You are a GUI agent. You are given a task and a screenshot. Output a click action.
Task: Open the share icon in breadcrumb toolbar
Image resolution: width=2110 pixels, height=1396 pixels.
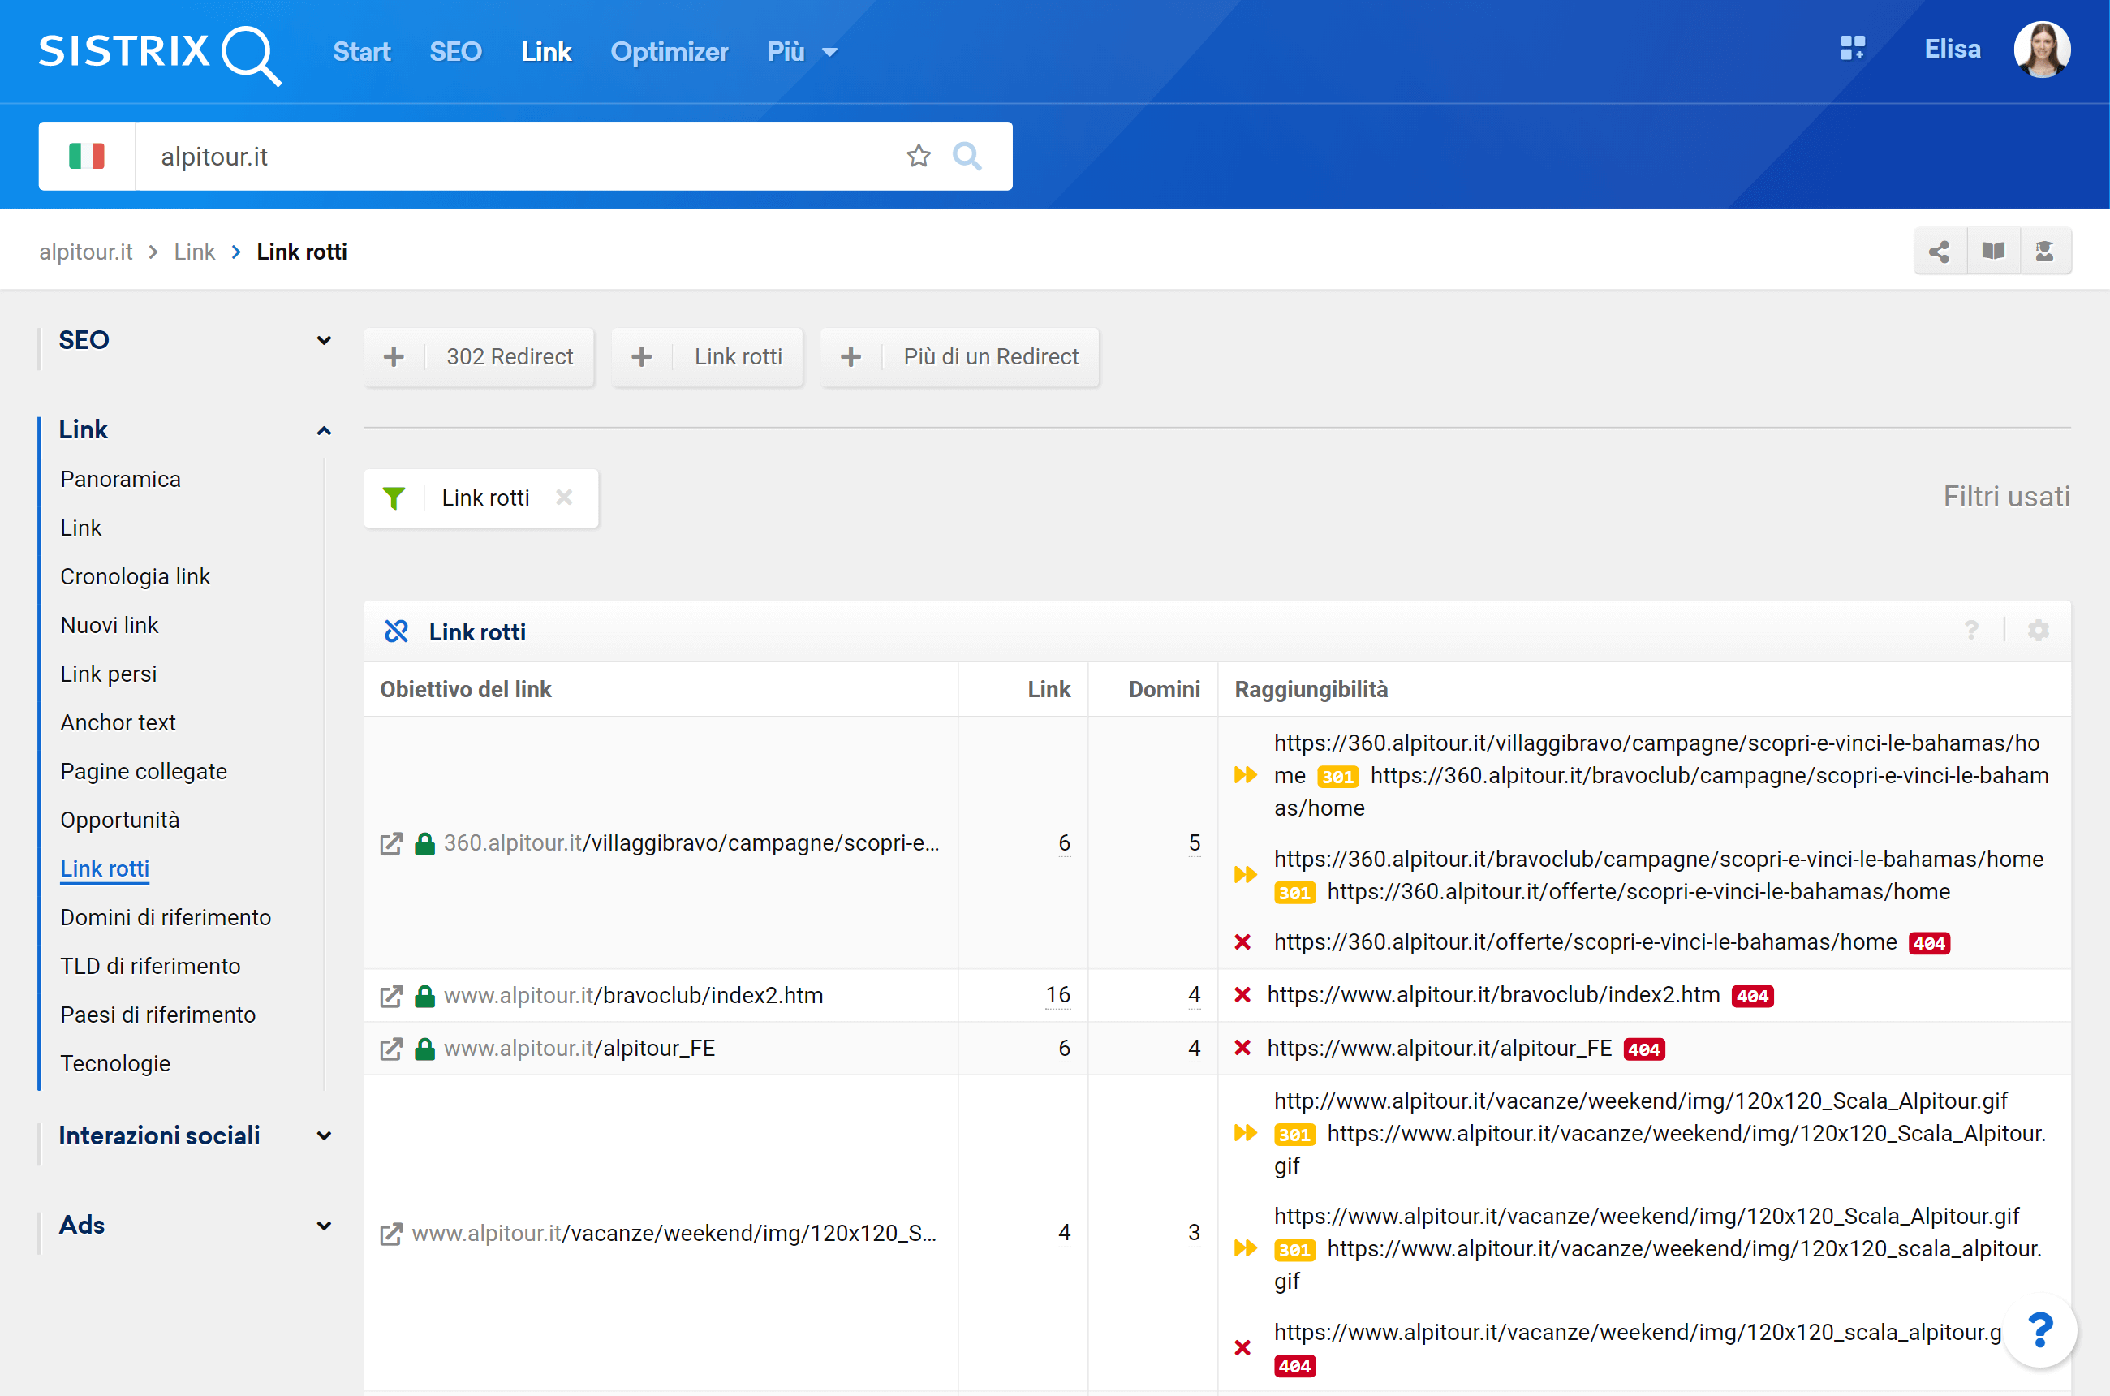(1939, 252)
